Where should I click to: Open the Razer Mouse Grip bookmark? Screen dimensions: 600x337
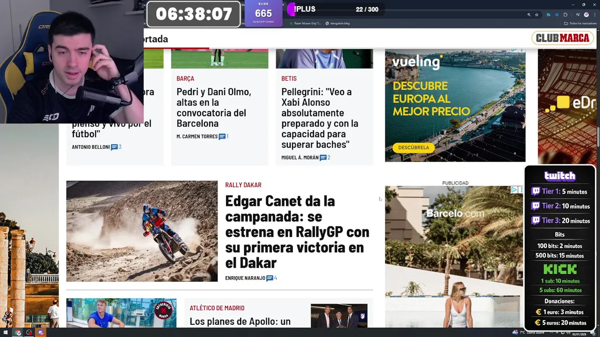pos(305,23)
